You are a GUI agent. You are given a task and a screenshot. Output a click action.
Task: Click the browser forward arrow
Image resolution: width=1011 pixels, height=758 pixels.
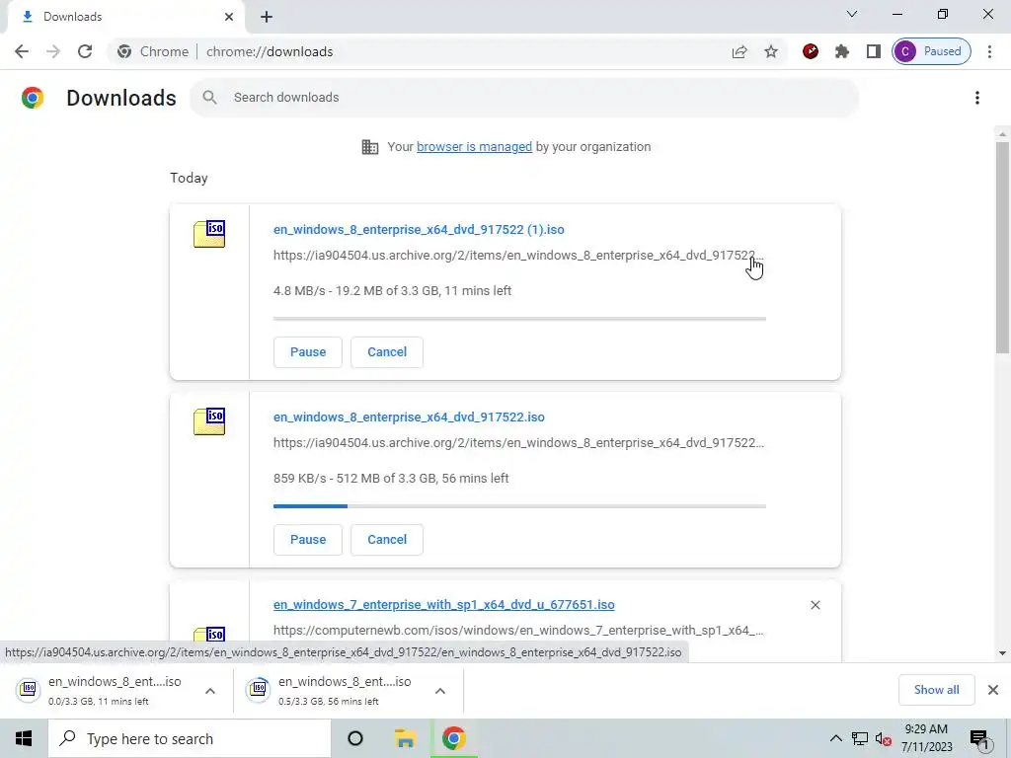pyautogui.click(x=53, y=51)
